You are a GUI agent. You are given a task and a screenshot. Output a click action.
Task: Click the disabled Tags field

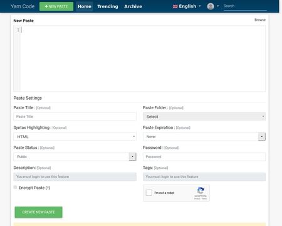coord(204,177)
